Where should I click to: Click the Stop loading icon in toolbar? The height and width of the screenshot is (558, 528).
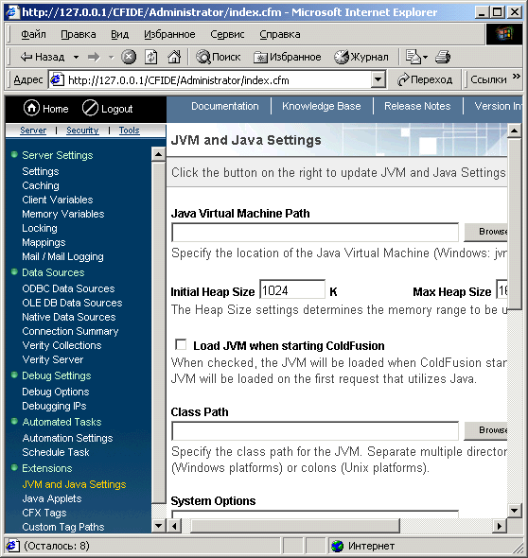tap(129, 57)
